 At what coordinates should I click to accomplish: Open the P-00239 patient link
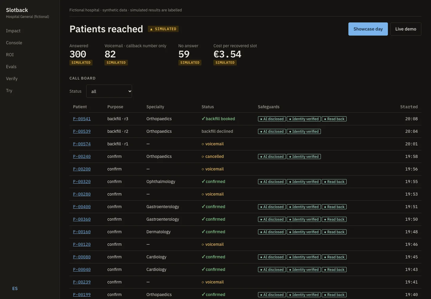(82, 282)
